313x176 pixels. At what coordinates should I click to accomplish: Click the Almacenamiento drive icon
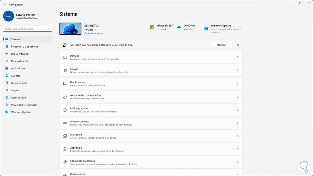(x=65, y=123)
